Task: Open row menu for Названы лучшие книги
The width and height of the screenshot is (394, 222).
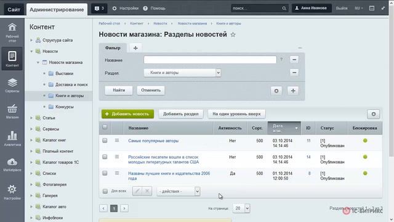Action: (117, 173)
